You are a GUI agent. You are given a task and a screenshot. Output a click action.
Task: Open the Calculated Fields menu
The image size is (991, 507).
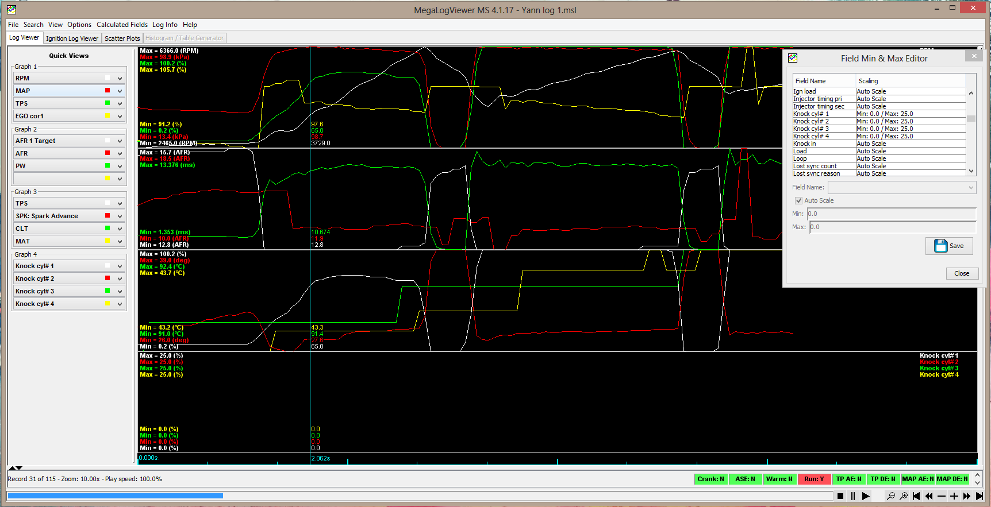pyautogui.click(x=122, y=25)
